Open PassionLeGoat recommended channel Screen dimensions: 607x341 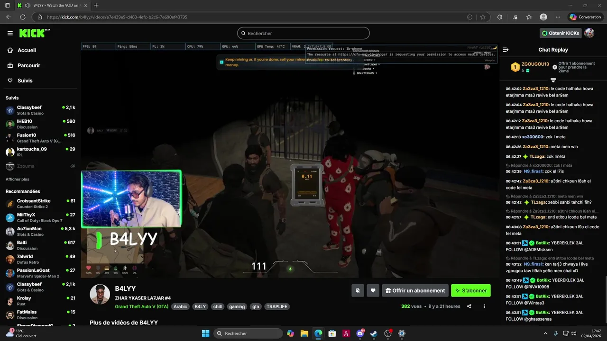point(40,273)
